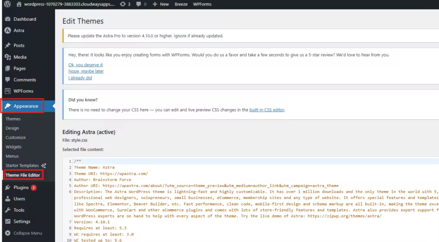Open Themes under Appearance
This screenshot has height=242, width=439.
tap(13, 118)
